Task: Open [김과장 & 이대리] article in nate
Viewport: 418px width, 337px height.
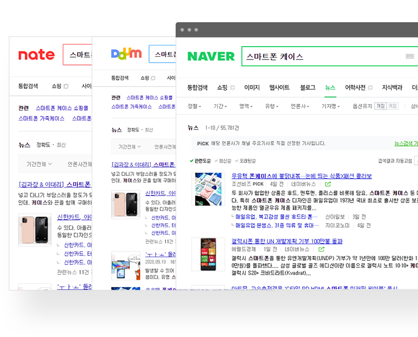Action: [55, 184]
